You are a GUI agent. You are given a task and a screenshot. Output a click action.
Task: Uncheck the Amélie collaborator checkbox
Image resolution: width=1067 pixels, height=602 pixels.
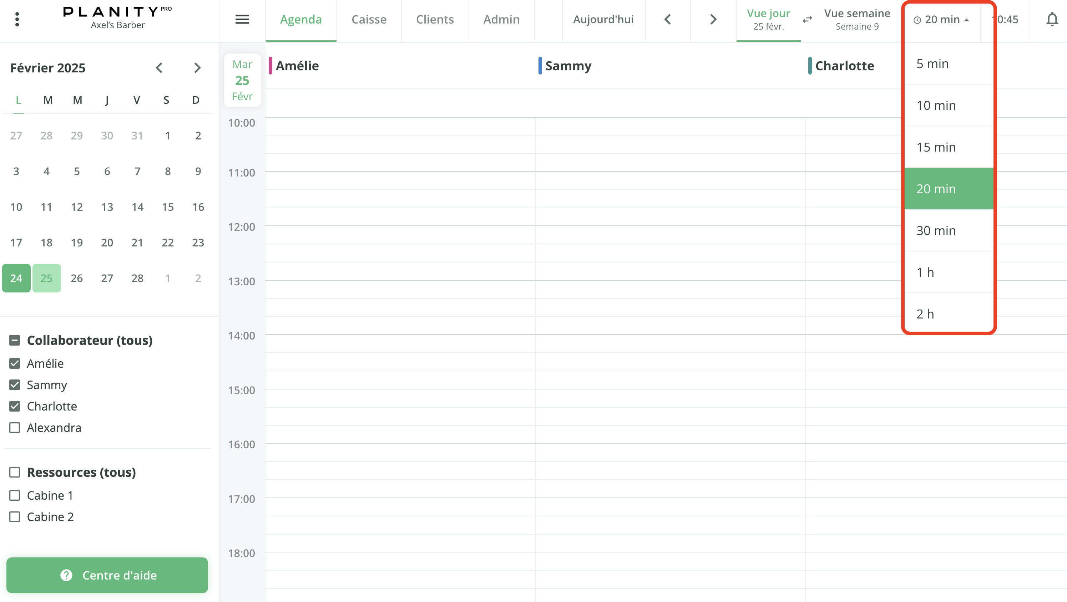click(x=15, y=363)
